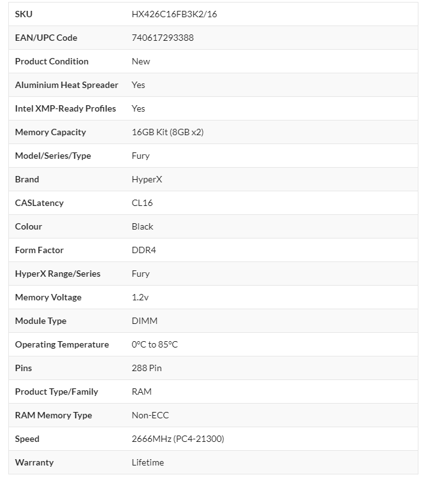Screen dimensions: 428x484
Task: Click the Intel XMP-Ready Profiles label
Action: pyautogui.click(x=65, y=108)
